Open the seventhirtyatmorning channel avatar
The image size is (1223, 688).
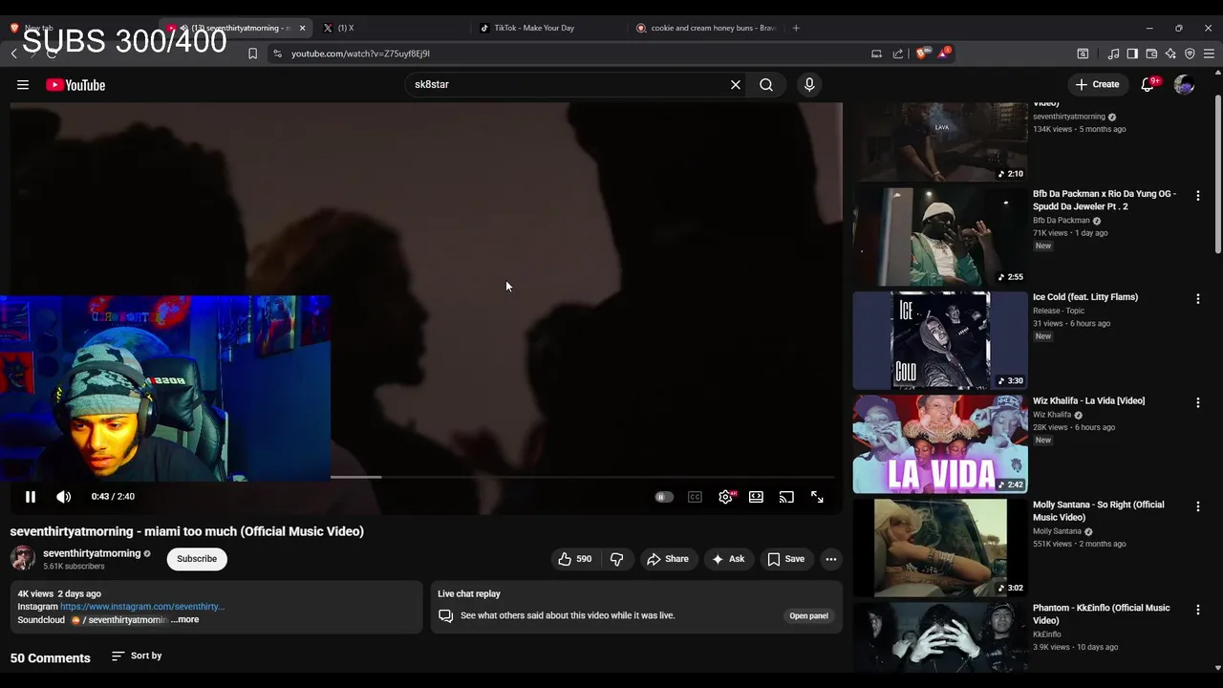23,558
